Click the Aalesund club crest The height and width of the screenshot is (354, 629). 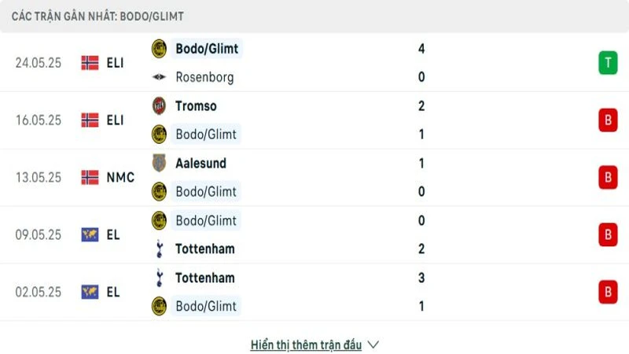point(160,163)
